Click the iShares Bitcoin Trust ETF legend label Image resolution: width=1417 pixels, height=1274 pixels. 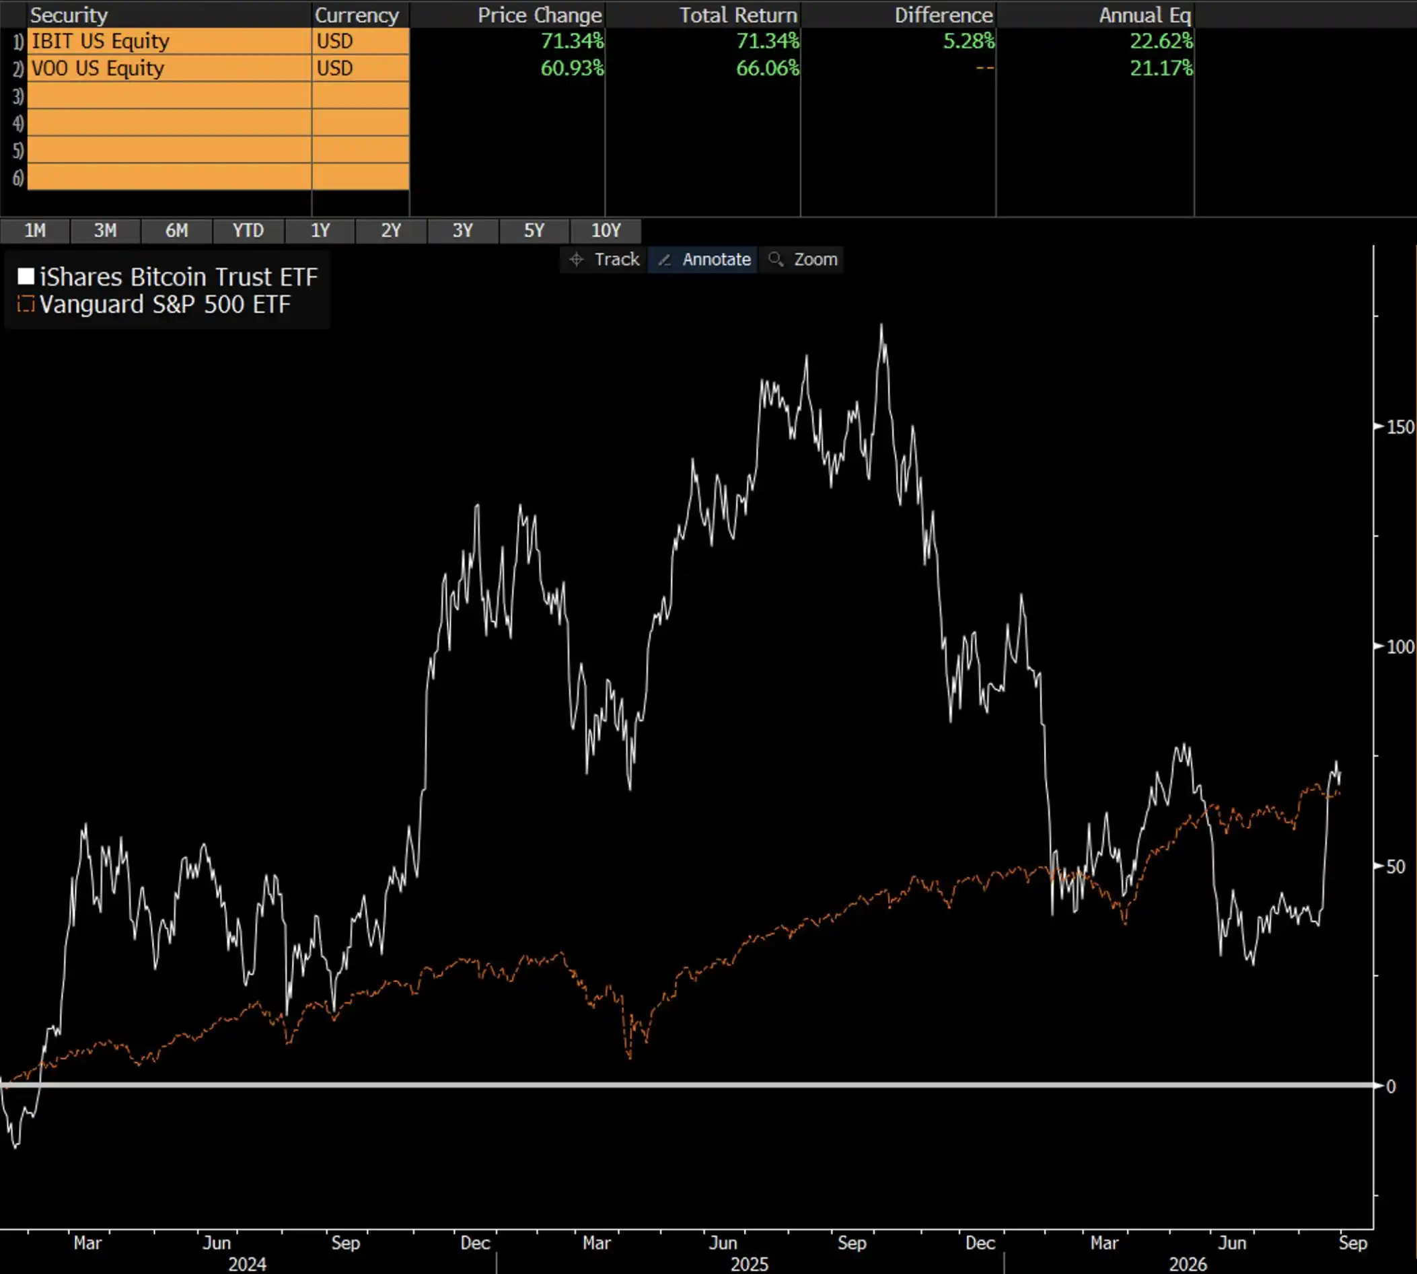tap(178, 277)
